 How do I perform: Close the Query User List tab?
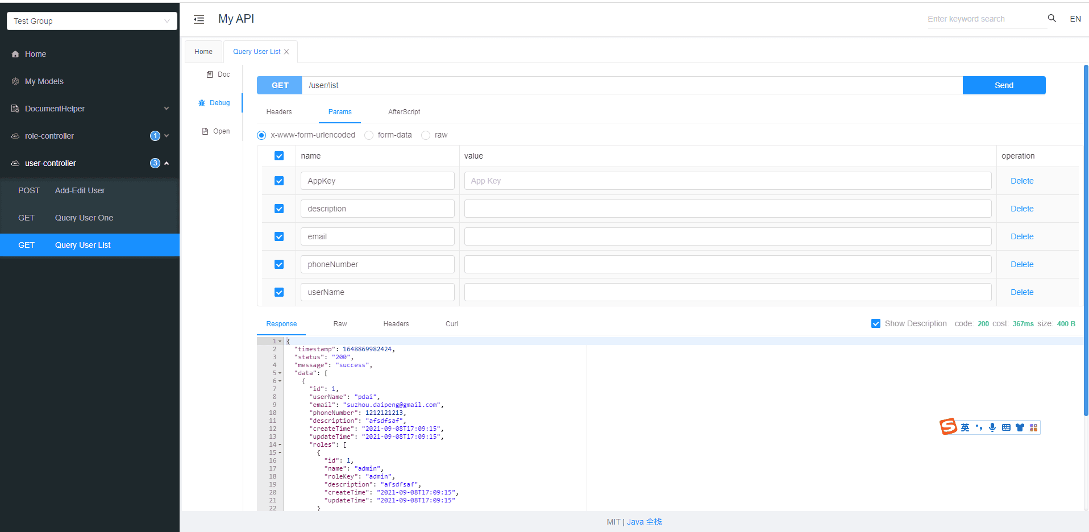(x=286, y=52)
